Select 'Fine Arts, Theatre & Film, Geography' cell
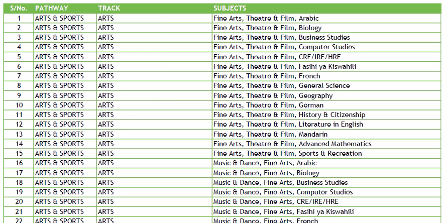The height and width of the screenshot is (223, 447). [x=273, y=95]
